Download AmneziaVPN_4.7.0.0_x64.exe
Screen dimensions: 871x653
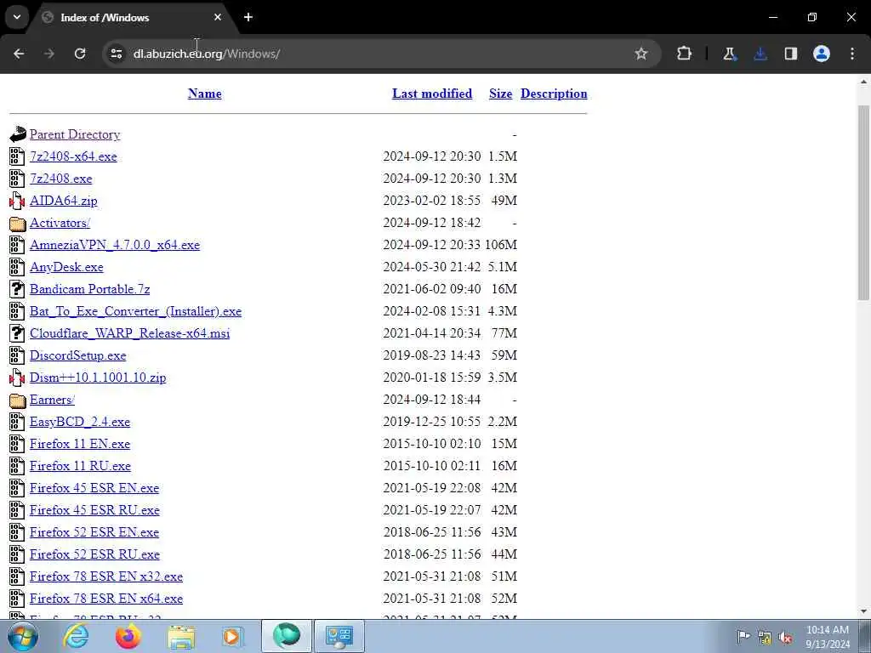coord(115,245)
